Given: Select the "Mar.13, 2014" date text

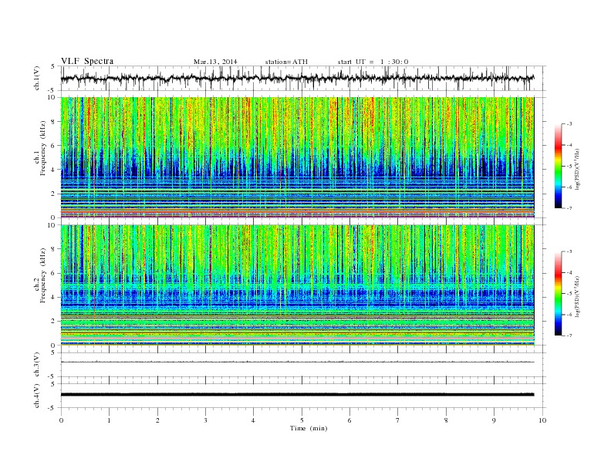Looking at the screenshot, I should pyautogui.click(x=215, y=62).
